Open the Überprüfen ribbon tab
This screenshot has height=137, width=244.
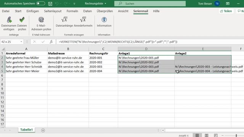[105, 11]
